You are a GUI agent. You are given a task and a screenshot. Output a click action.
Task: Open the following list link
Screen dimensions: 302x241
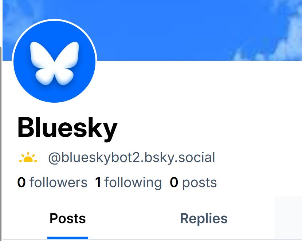pyautogui.click(x=128, y=182)
